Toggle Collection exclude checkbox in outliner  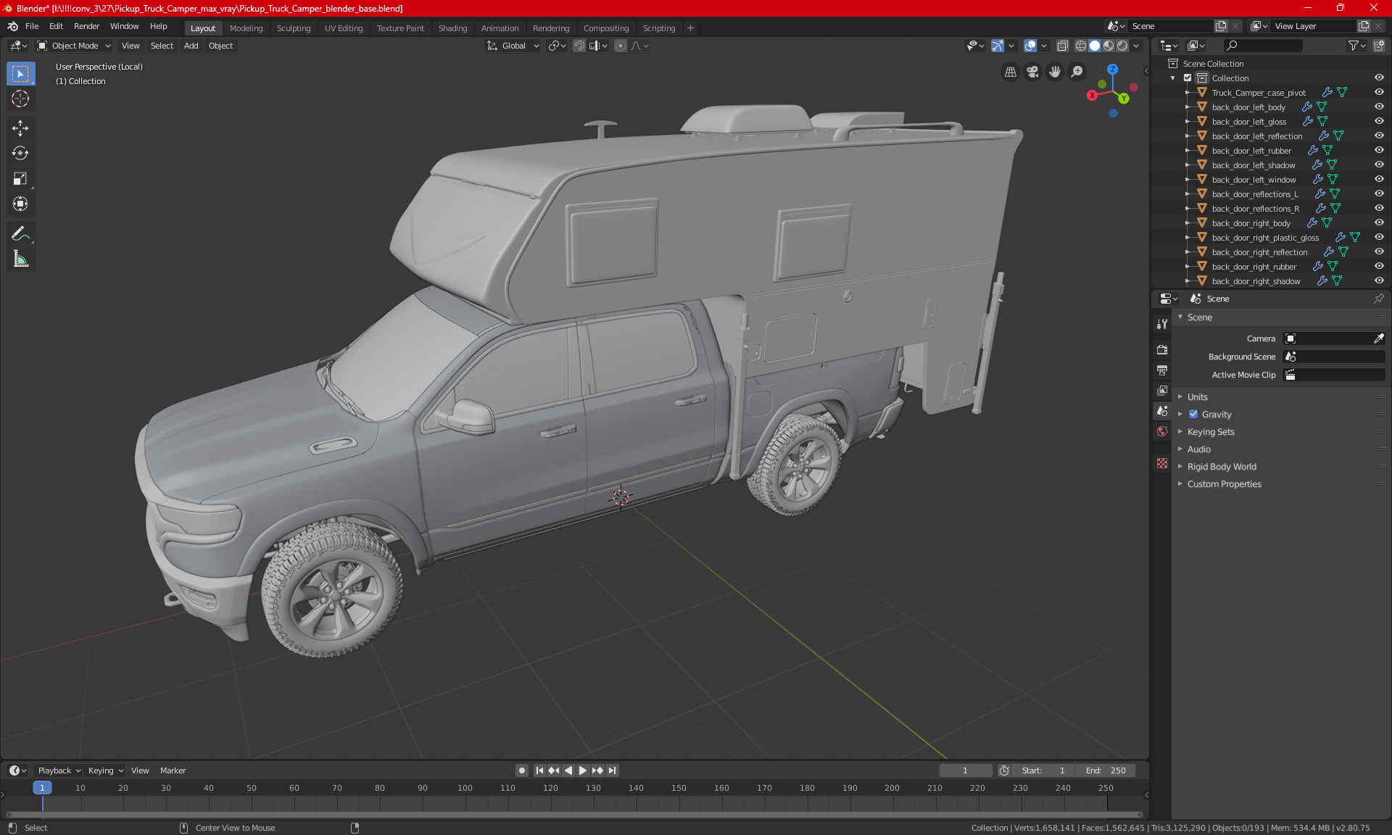(1188, 78)
